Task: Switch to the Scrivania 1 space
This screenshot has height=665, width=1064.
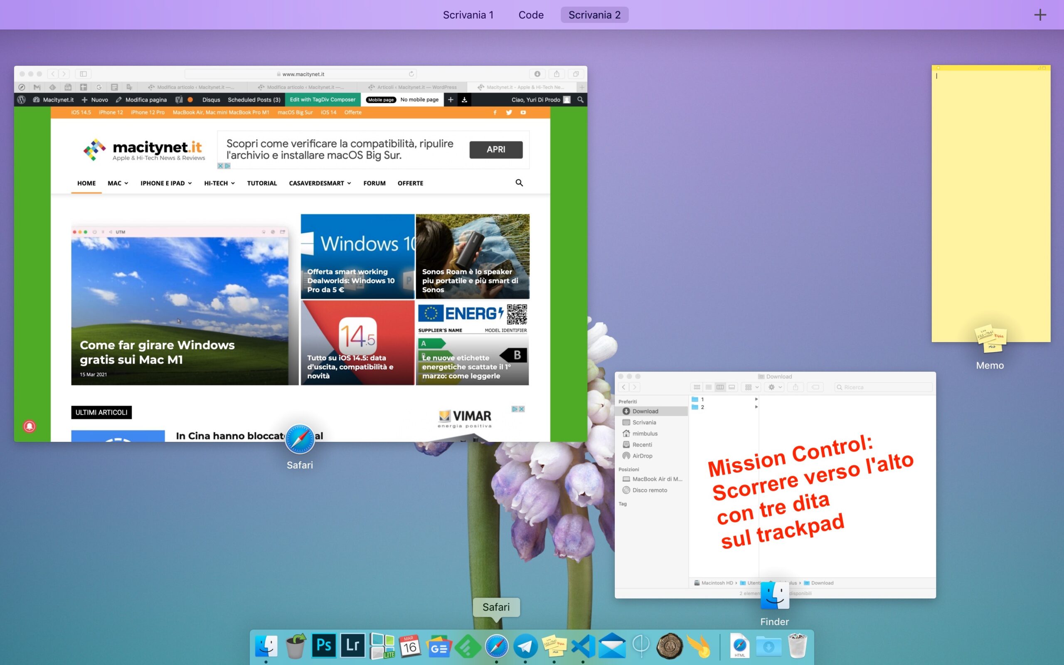Action: point(468,15)
